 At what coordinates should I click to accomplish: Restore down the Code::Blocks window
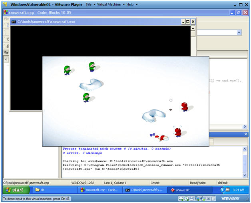pos(239,12)
